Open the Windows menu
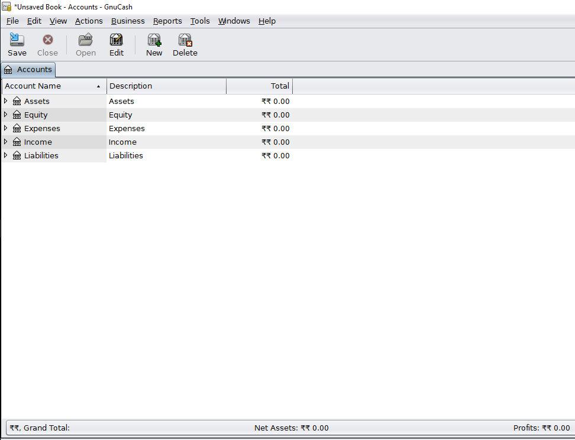The height and width of the screenshot is (440, 575). (234, 21)
